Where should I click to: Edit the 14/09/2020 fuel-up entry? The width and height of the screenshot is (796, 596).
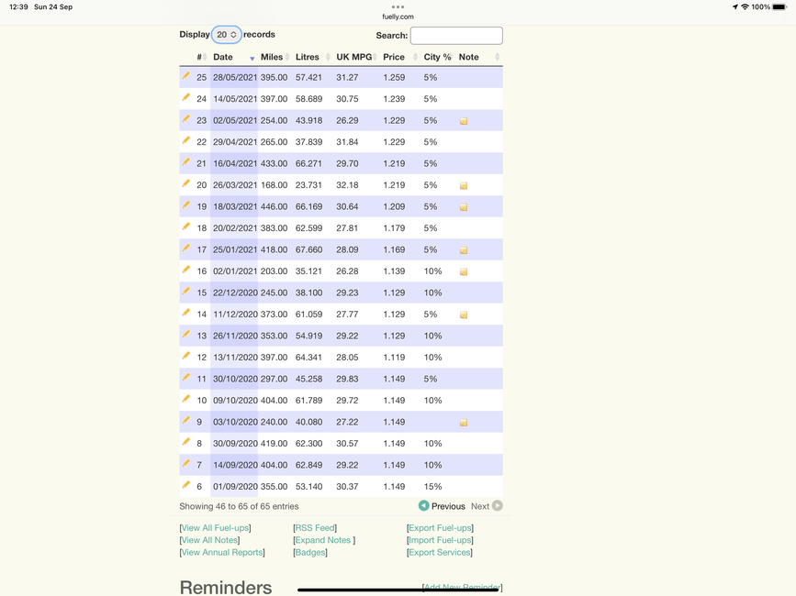point(186,464)
